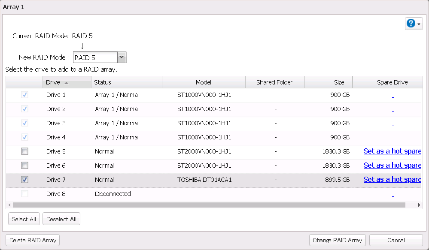Uncheck the Drive 7 checkbox
The width and height of the screenshot is (429, 250).
point(25,180)
